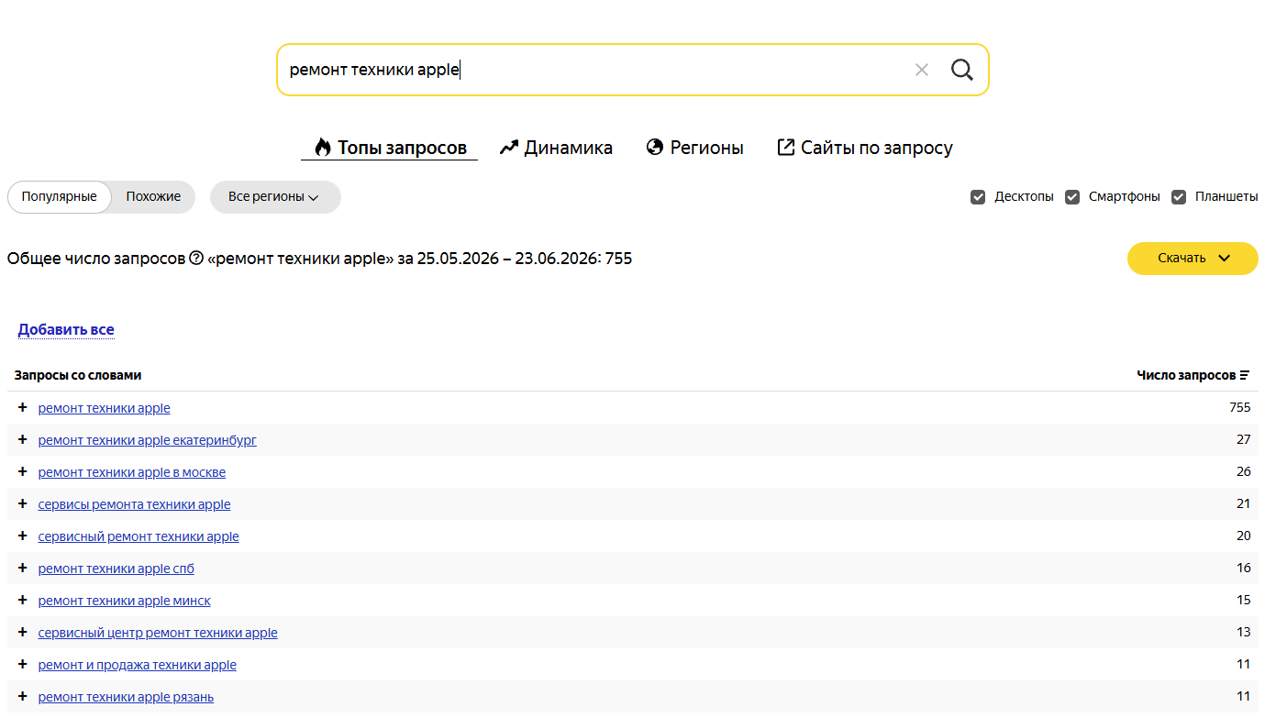This screenshot has width=1287, height=718.
Task: Add сервисный центр ремонт техники apple plus
Action: point(23,632)
